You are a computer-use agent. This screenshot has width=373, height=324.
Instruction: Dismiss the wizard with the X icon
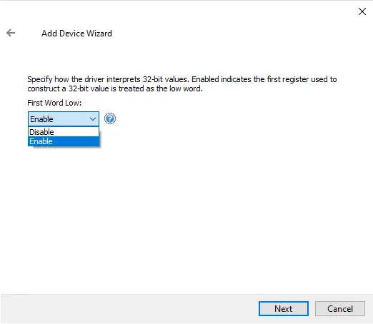pos(362,11)
